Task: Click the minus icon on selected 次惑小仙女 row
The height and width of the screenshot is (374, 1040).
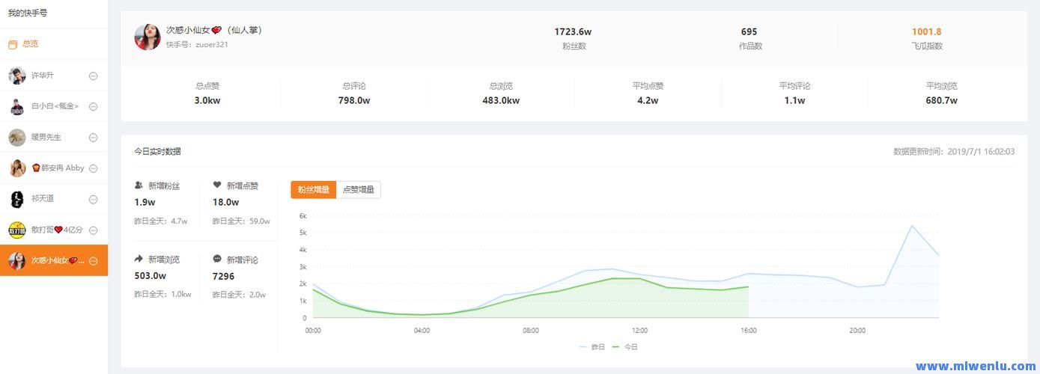Action: (x=94, y=261)
